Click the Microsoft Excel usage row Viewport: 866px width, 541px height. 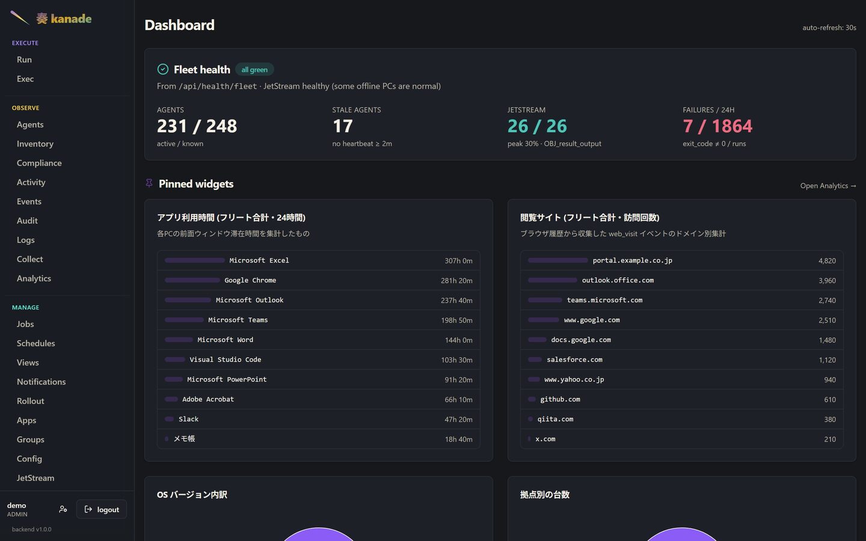[319, 260]
